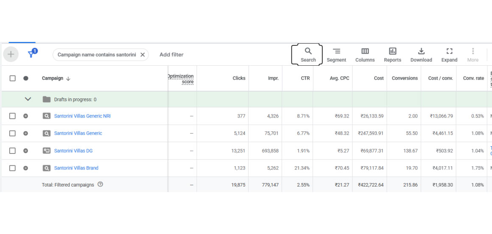This screenshot has height=234, width=492.
Task: Click the blue filter funnel icon
Action: [31, 54]
